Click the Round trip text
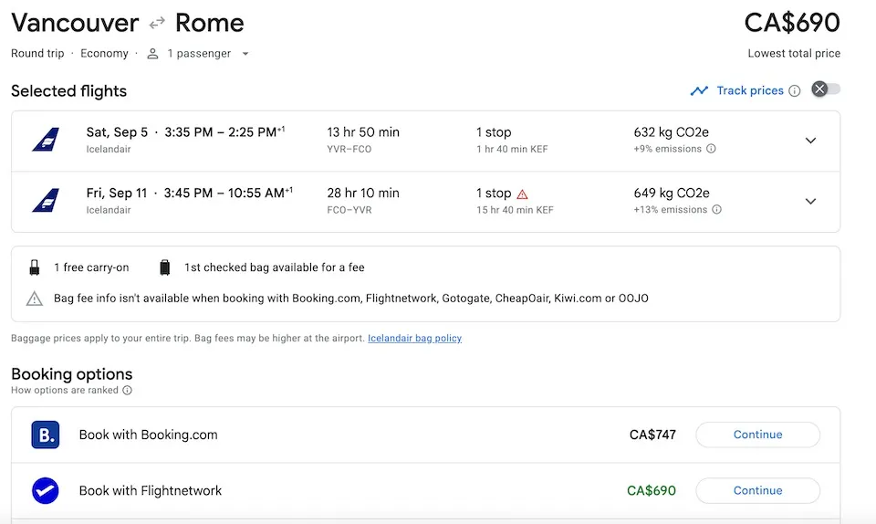 tap(37, 54)
